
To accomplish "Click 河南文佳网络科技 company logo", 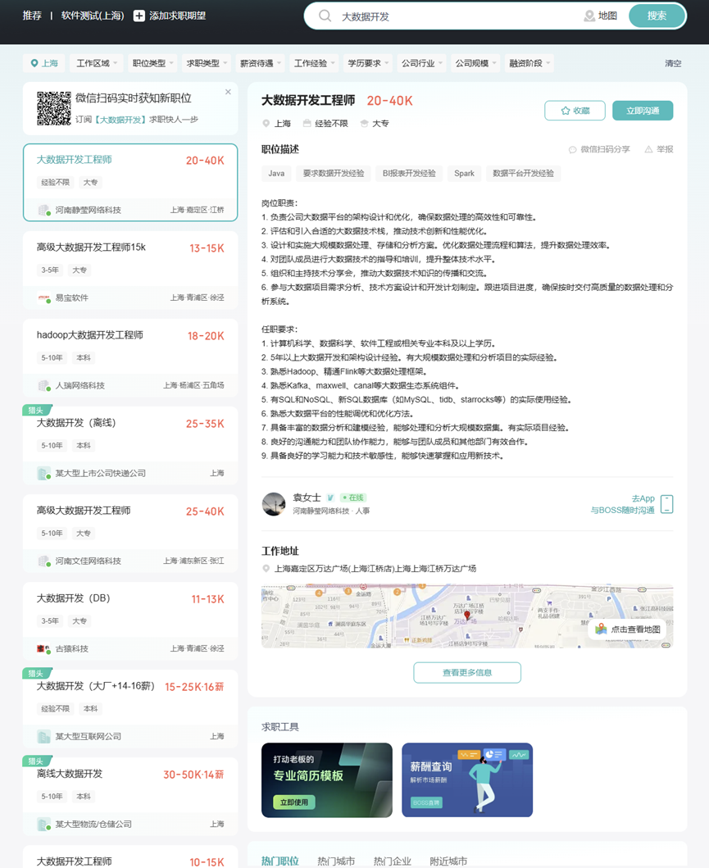I will 43,561.
